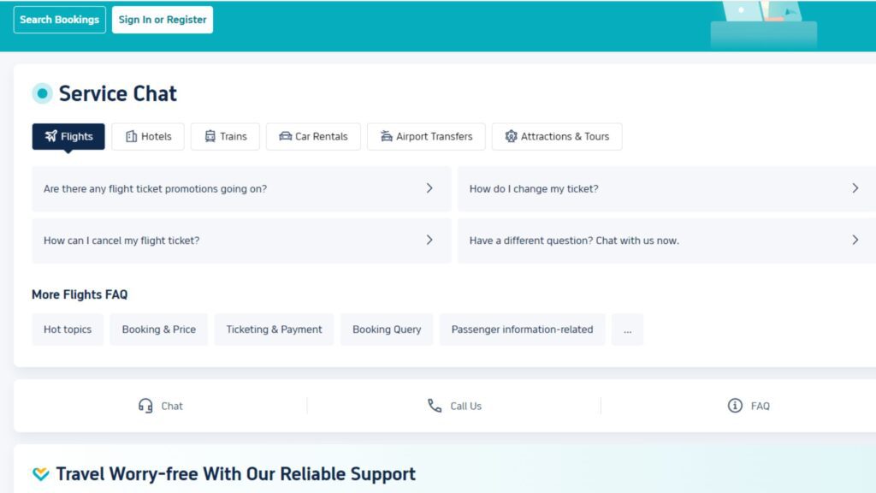Open 'How can I cancel my flight ticket?' chevron
Viewport: 876px width, 493px height.
point(429,241)
